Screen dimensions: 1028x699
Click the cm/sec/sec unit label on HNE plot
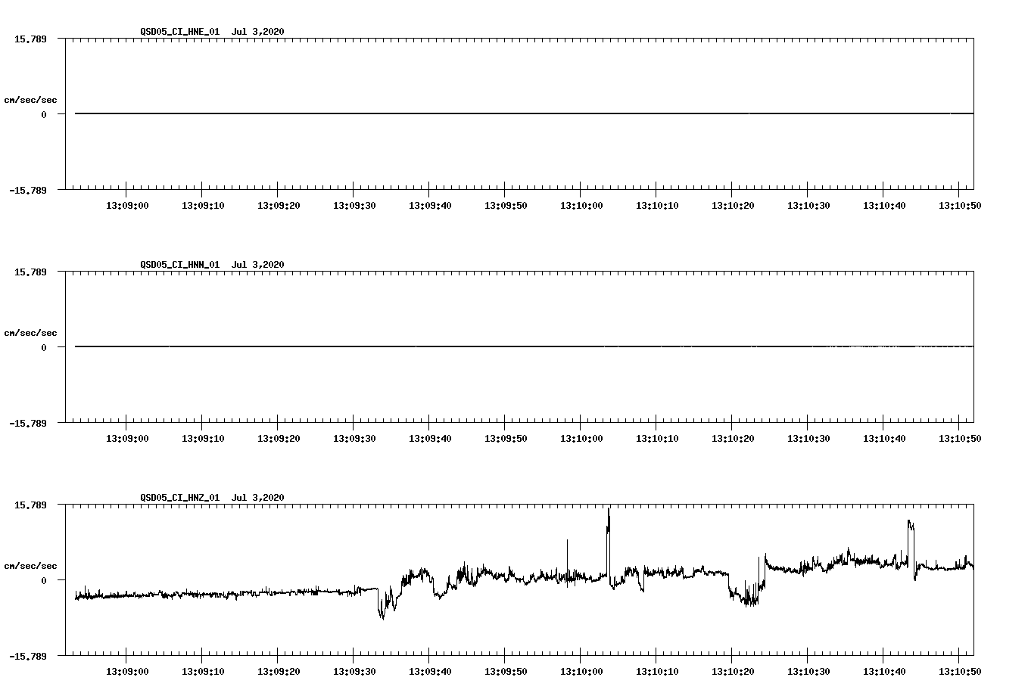pos(30,100)
